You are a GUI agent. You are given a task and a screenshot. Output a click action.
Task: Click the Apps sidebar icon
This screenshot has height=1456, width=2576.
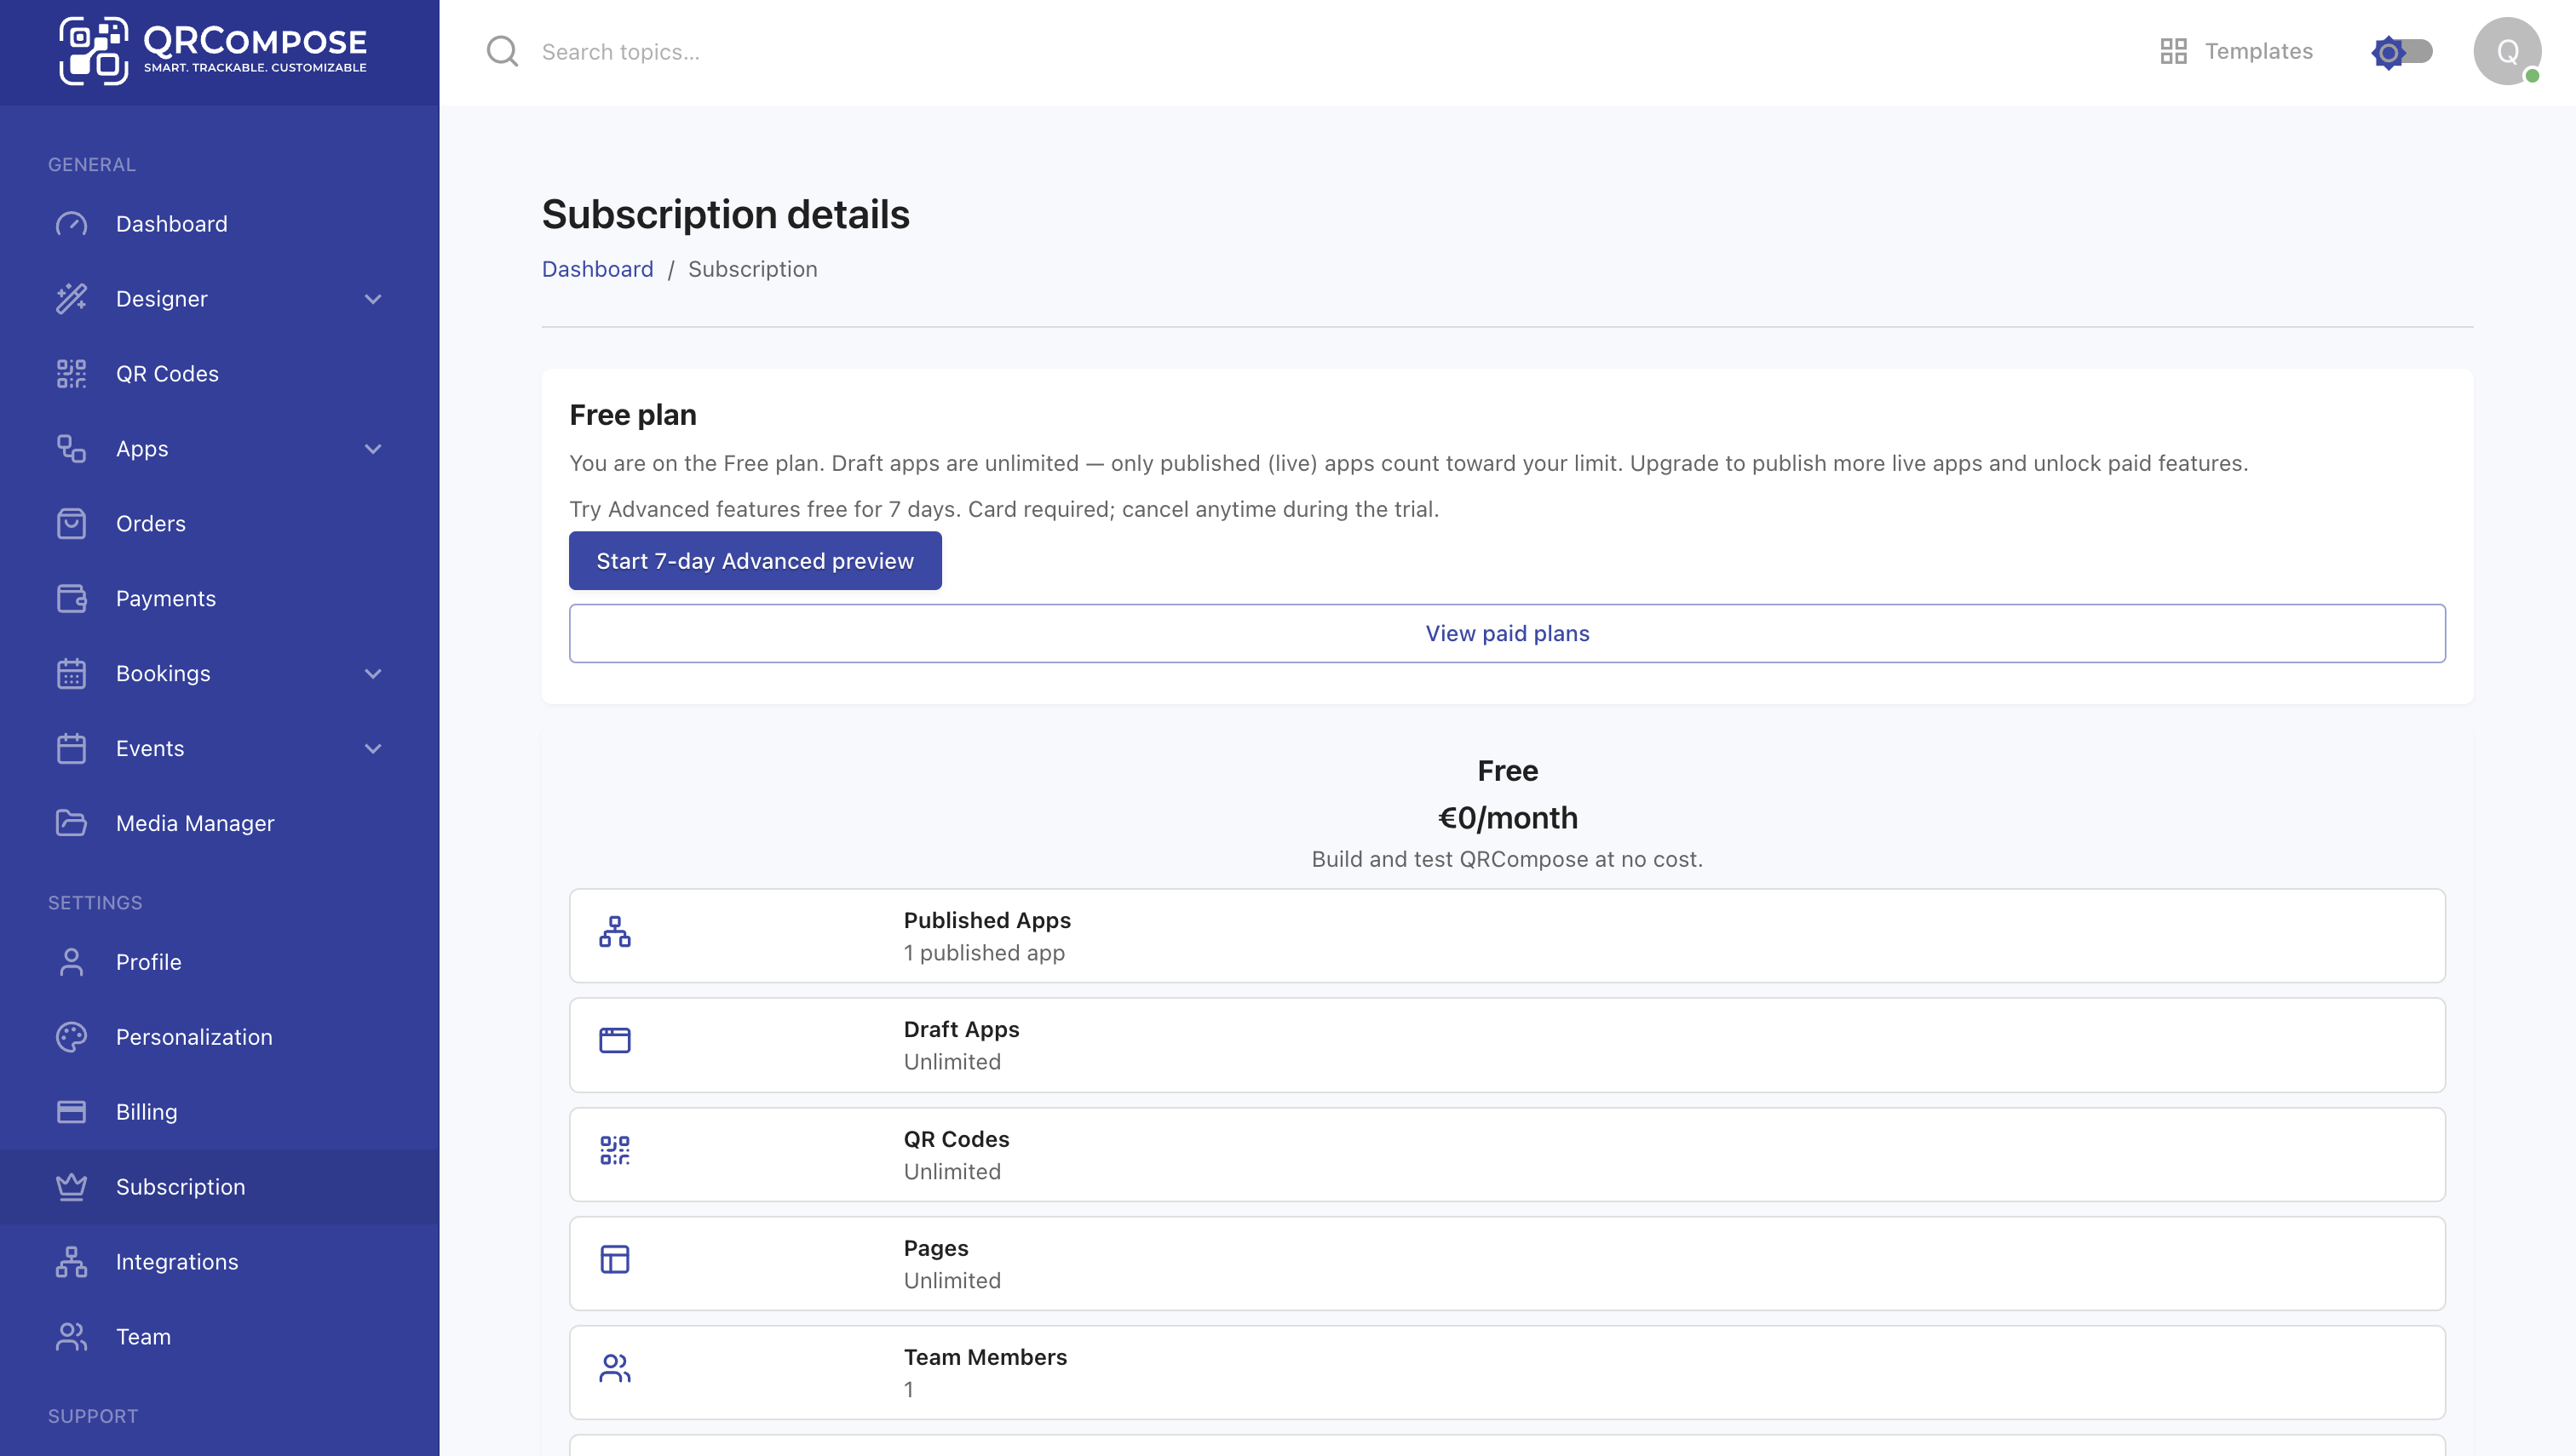tap(71, 449)
